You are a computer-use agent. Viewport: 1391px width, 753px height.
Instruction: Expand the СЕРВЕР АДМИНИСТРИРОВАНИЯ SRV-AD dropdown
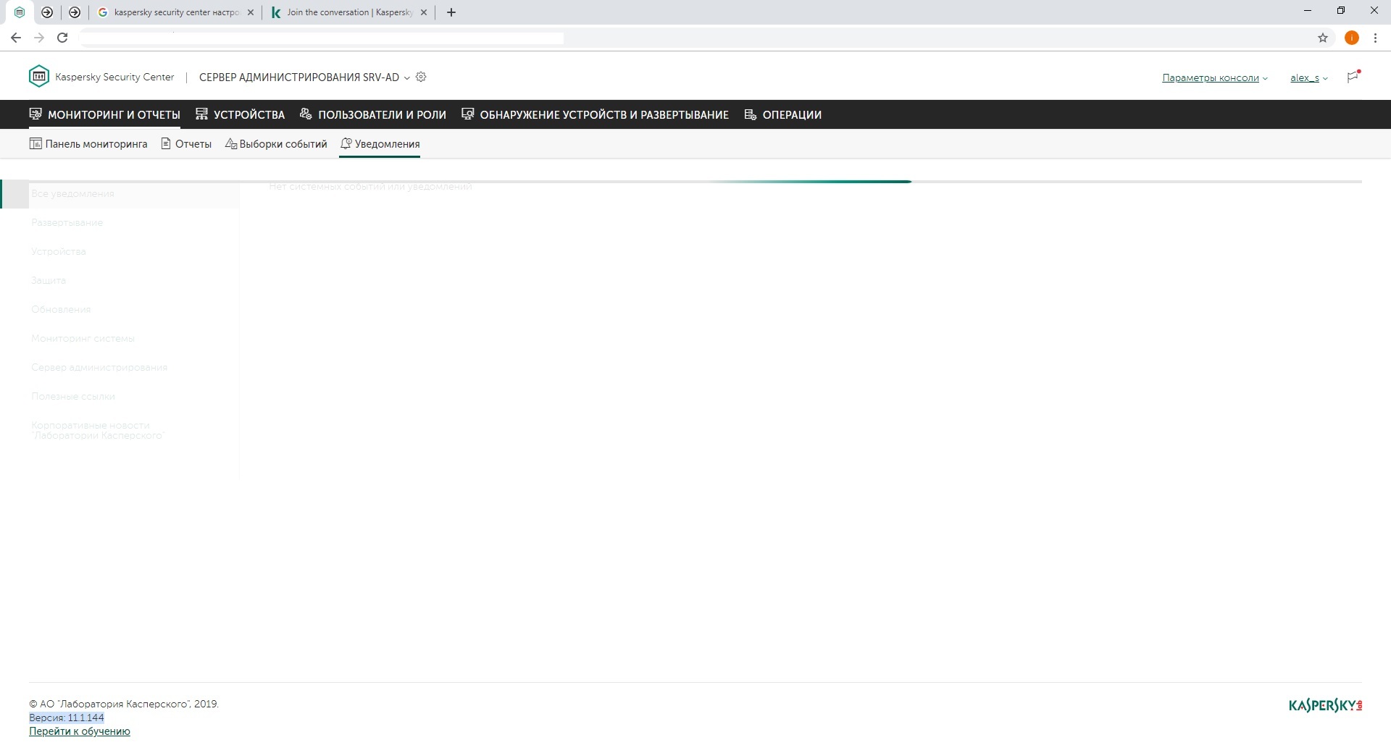click(304, 77)
